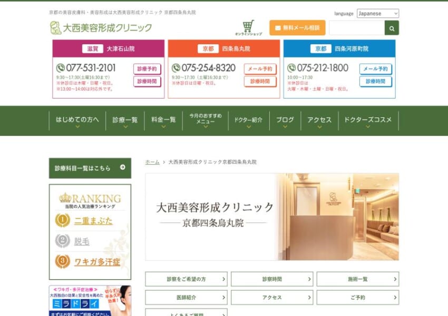
Task: Open the ドクターズコスメ menu
Action: pos(368,121)
